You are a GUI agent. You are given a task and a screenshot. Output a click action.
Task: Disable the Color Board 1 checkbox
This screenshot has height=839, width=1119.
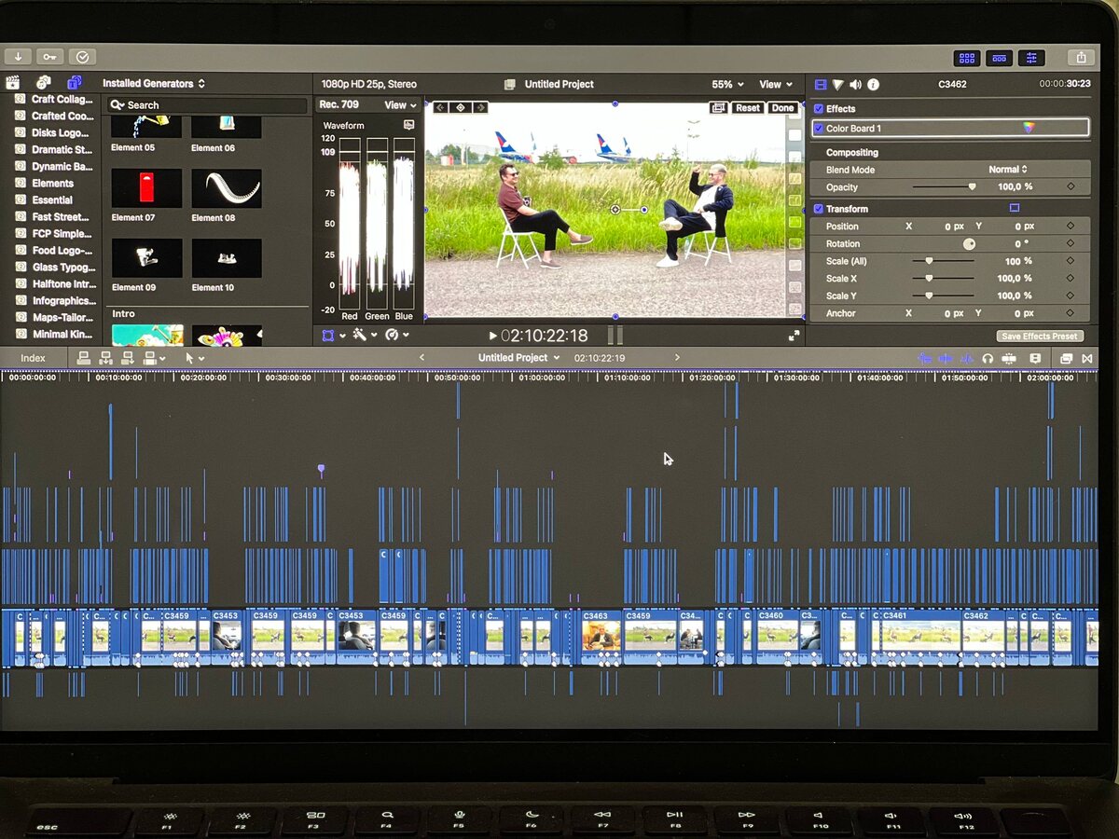tap(819, 128)
